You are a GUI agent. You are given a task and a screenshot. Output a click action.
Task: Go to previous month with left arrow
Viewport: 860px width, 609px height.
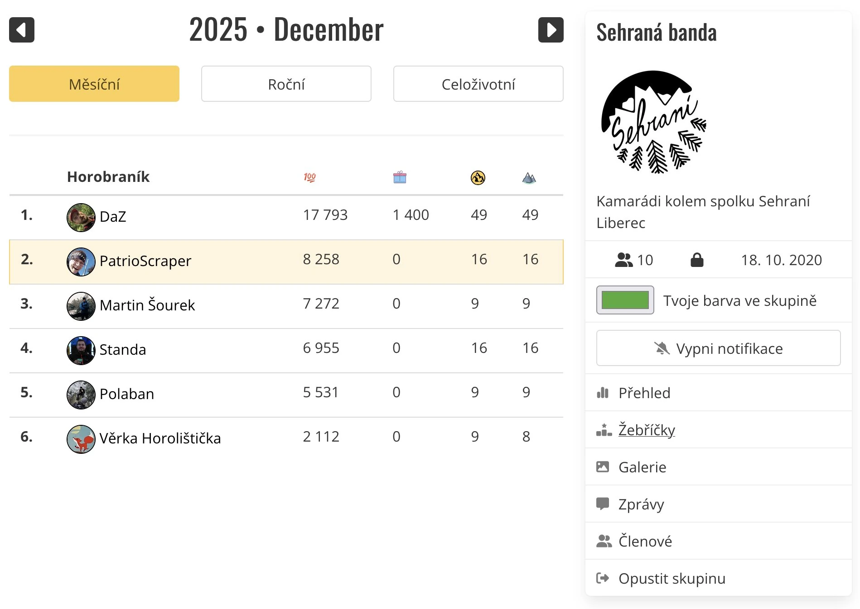(x=22, y=30)
